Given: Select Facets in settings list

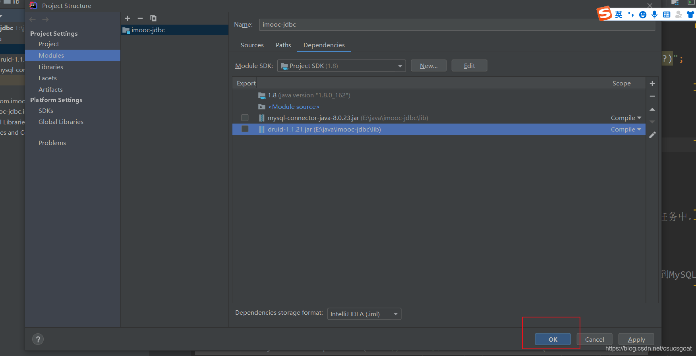Looking at the screenshot, I should coord(48,78).
